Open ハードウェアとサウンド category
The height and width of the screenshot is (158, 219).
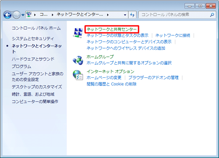point(33,59)
